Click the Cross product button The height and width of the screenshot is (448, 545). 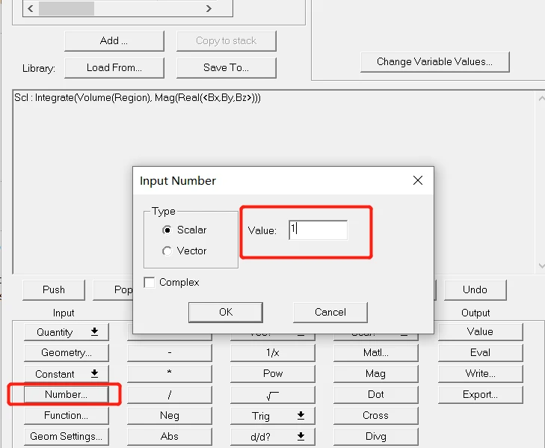pyautogui.click(x=376, y=415)
